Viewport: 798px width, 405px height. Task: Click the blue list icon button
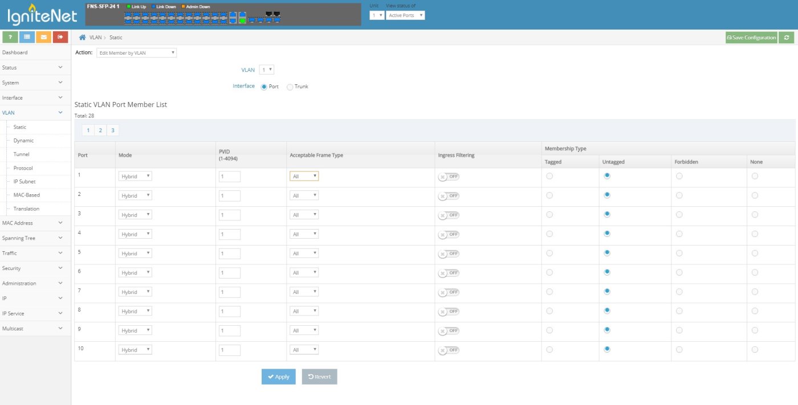(x=27, y=37)
